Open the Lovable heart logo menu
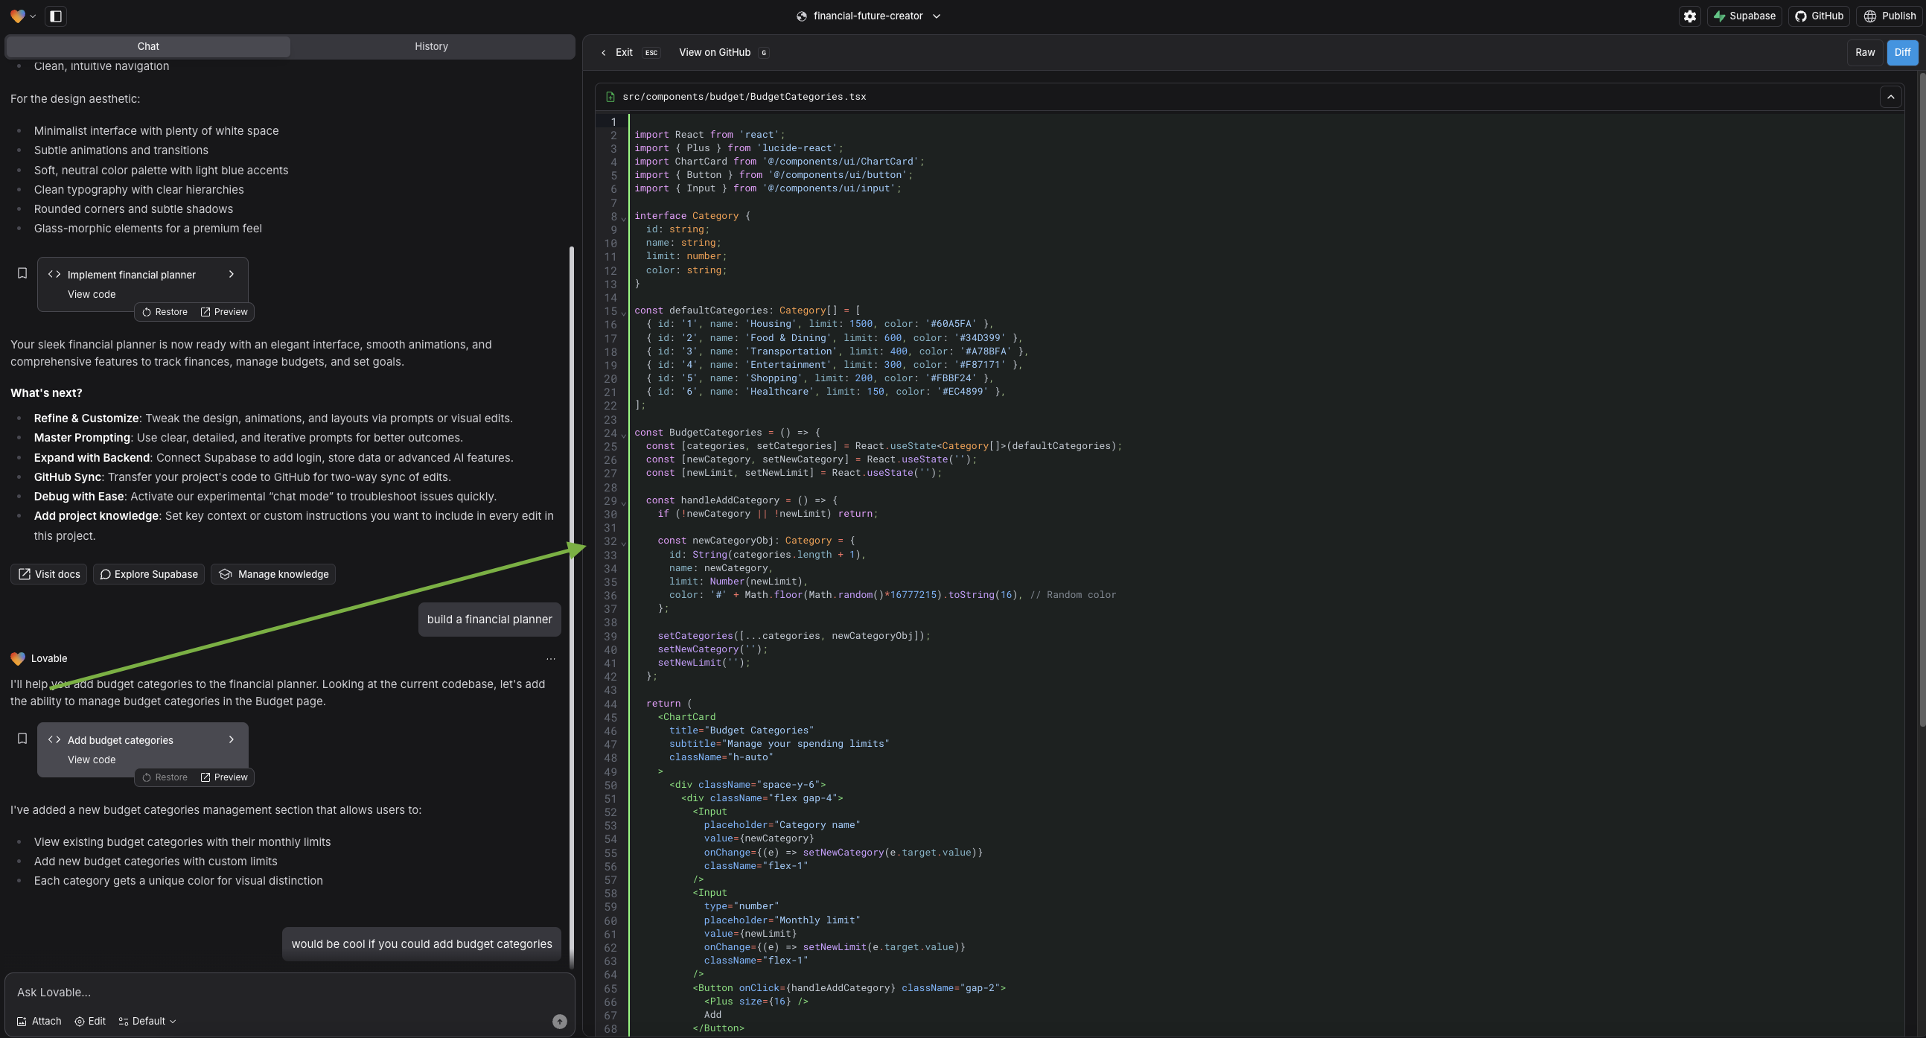 (x=18, y=16)
